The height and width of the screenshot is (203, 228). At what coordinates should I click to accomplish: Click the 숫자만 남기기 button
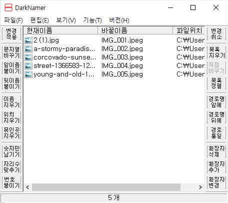(x=11, y=151)
